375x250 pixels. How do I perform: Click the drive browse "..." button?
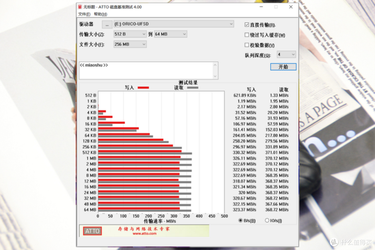click(x=107, y=24)
